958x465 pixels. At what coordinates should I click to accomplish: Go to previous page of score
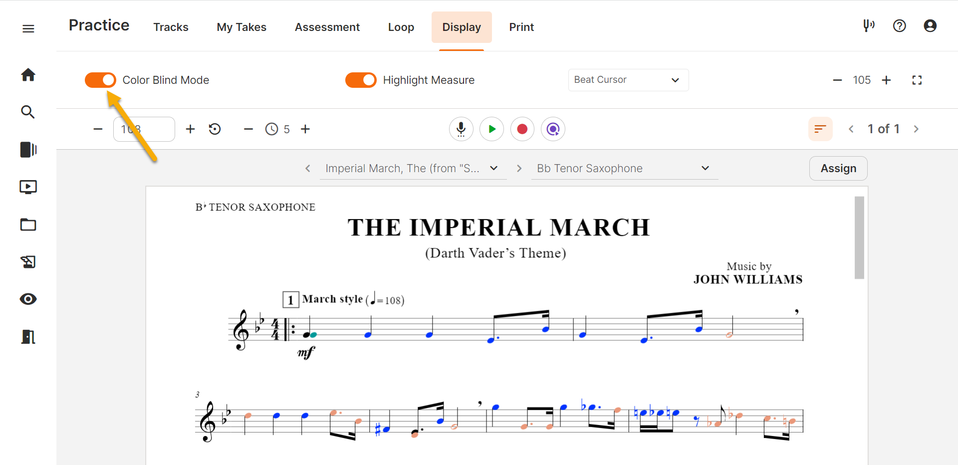pos(851,129)
